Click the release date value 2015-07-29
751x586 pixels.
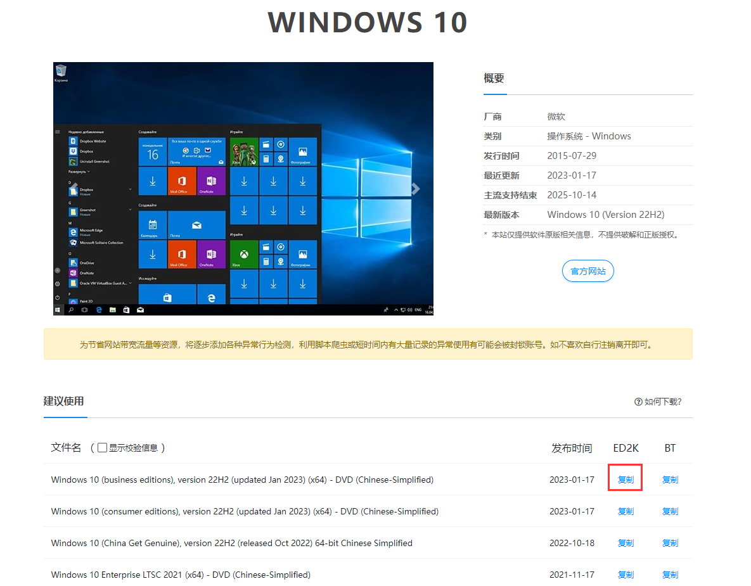[572, 156]
